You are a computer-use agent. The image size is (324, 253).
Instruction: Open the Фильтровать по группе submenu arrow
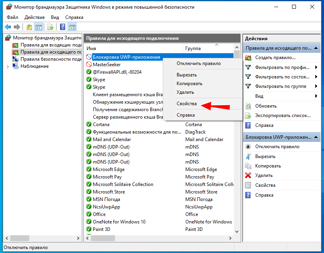(316, 86)
